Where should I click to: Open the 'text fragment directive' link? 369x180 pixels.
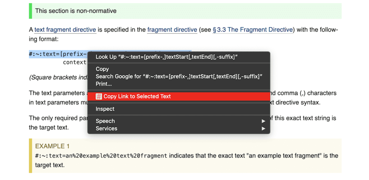65,30
